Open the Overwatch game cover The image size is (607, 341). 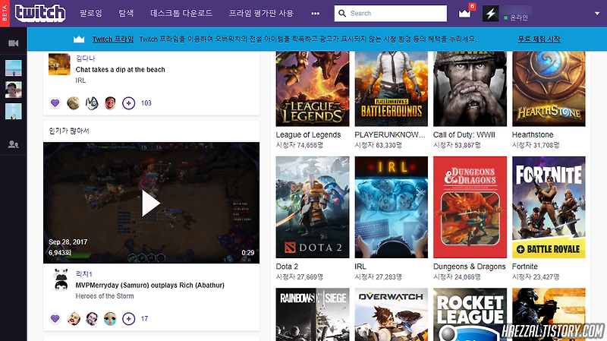pos(392,314)
